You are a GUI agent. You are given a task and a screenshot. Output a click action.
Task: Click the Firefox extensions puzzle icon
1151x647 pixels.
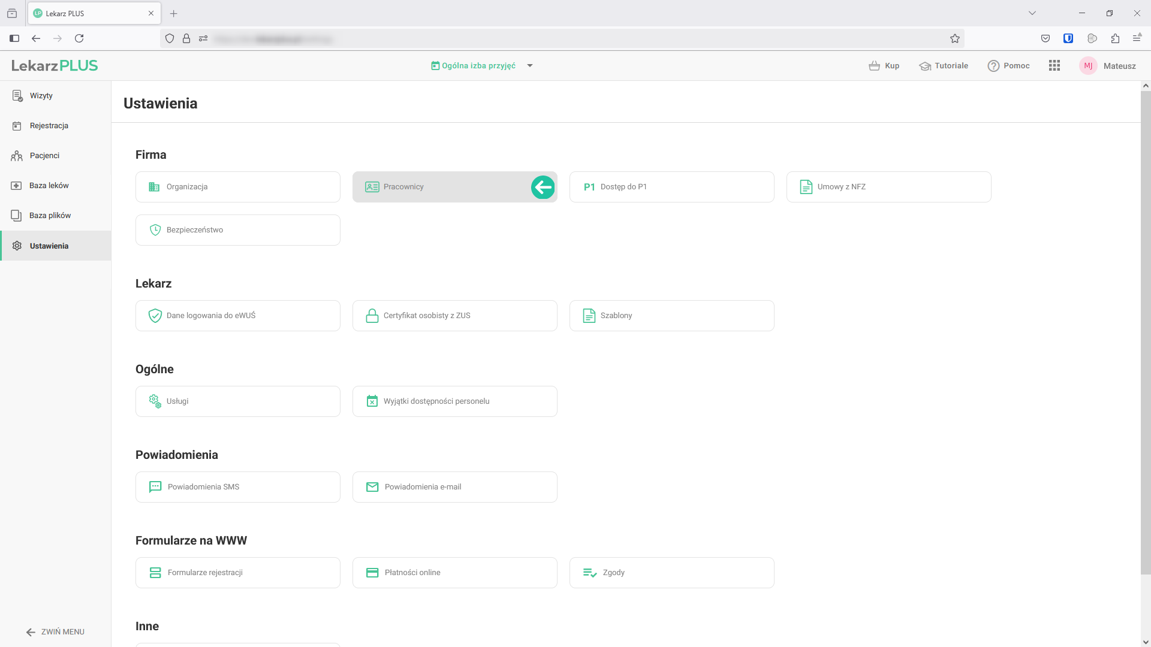[x=1115, y=38]
